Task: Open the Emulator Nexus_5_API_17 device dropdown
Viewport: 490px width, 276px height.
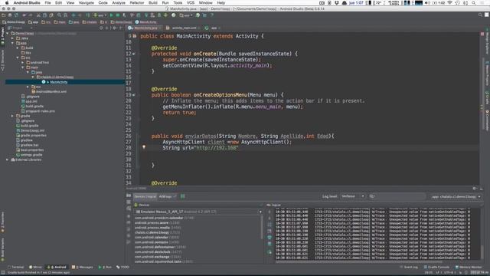Action: [199, 212]
